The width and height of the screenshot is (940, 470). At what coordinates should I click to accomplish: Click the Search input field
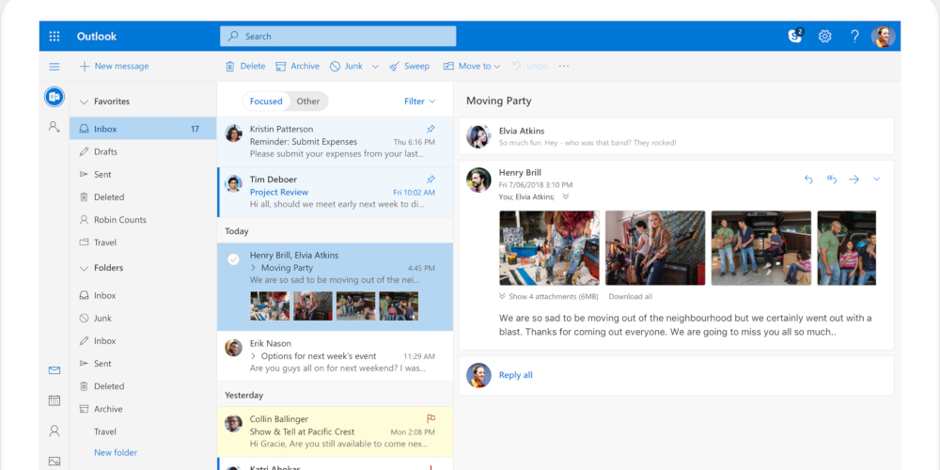[x=338, y=37]
